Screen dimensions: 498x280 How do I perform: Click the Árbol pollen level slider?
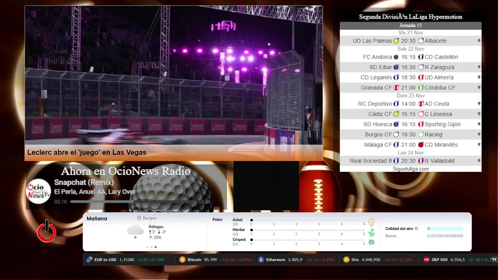click(308, 220)
